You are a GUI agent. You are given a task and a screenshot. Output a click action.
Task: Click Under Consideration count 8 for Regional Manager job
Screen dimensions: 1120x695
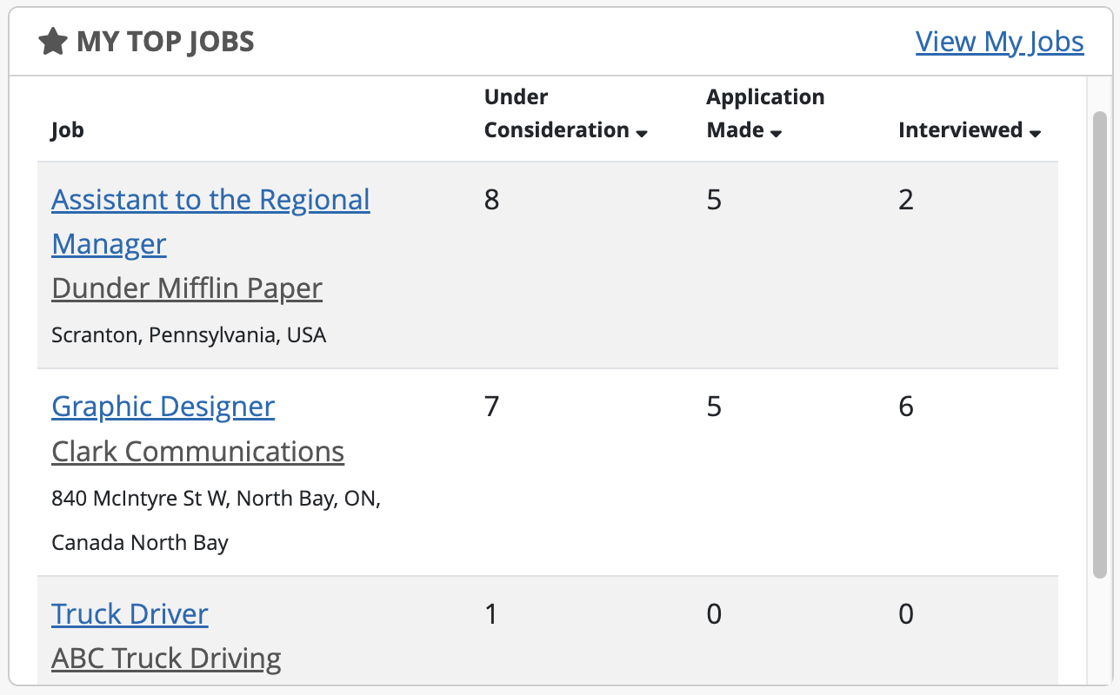tap(492, 201)
